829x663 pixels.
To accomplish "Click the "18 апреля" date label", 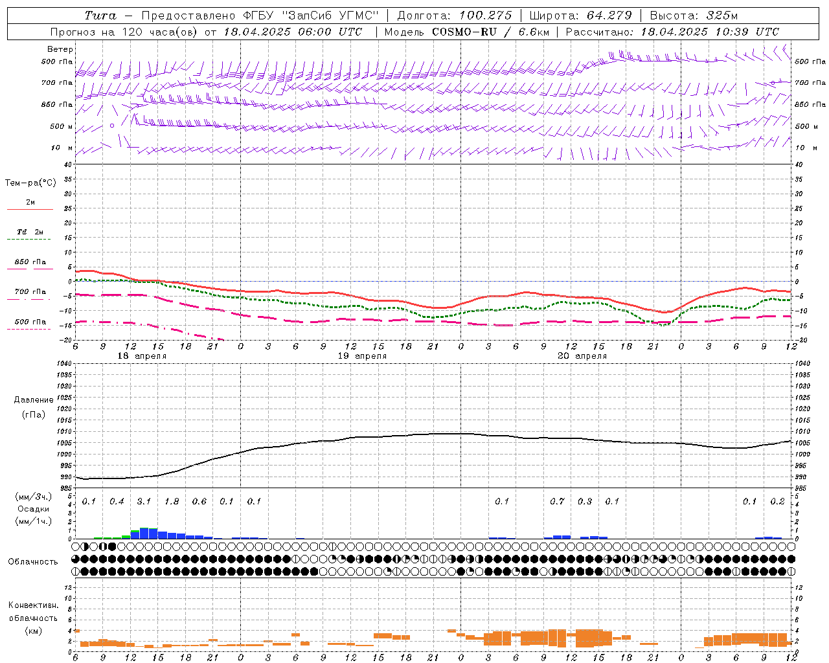I will click(x=141, y=356).
